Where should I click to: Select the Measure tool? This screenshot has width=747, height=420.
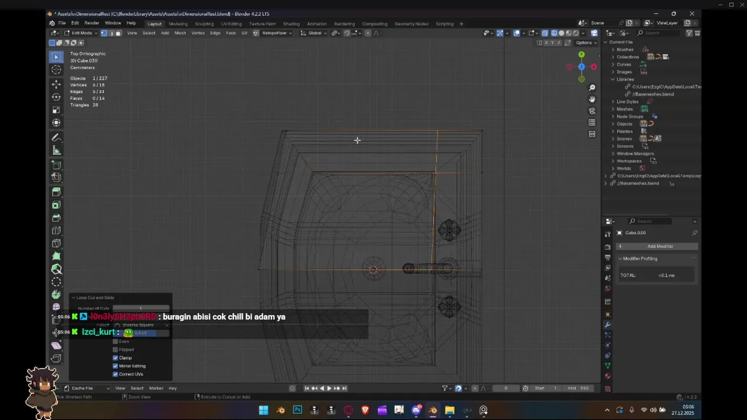point(56,150)
